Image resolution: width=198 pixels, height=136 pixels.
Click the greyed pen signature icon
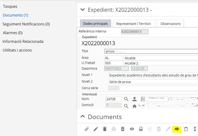click(x=168, y=129)
